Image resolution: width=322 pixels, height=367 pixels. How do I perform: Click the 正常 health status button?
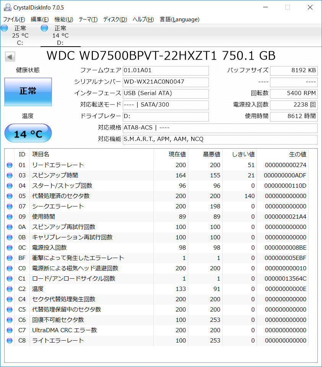pos(28,92)
